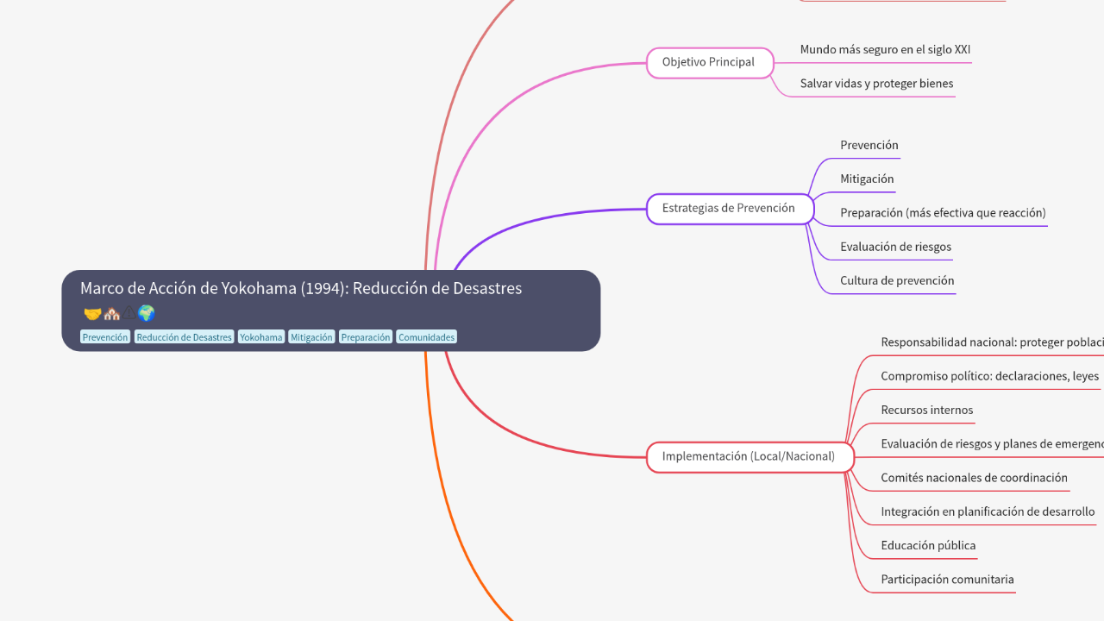This screenshot has width=1104, height=621.
Task: Select 'Integración en planificación de desarrollo'
Action: coord(988,511)
